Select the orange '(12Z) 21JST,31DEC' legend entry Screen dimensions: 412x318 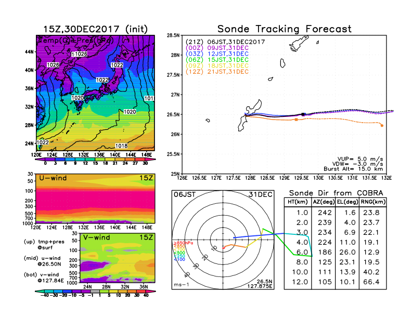coord(217,72)
